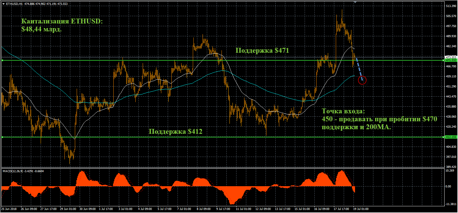
Task: Click the '8 Jul 09:00' time axis label
Action: coord(204,209)
